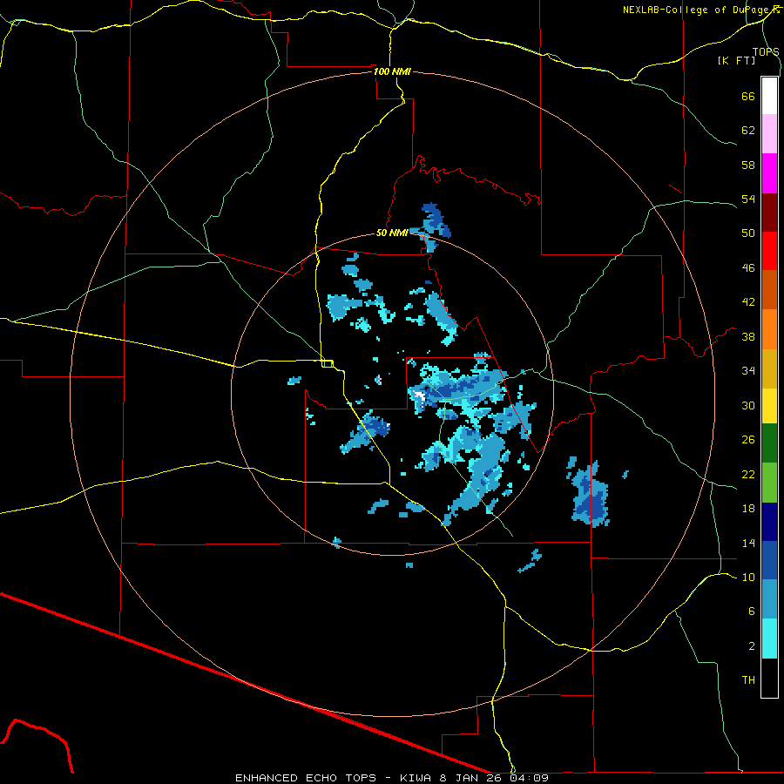Viewport: 784px width, 784px height.
Task: Click the legend value "62"
Action: (x=748, y=130)
